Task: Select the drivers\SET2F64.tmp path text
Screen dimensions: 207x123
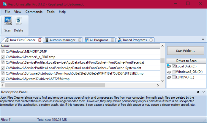Action: pos(38,79)
